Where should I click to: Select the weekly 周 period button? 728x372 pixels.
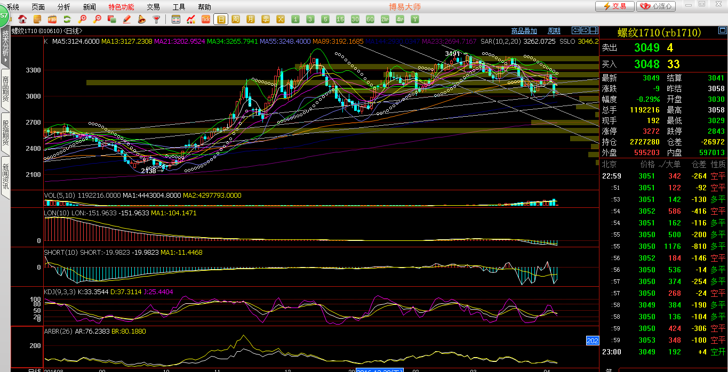click(x=236, y=19)
